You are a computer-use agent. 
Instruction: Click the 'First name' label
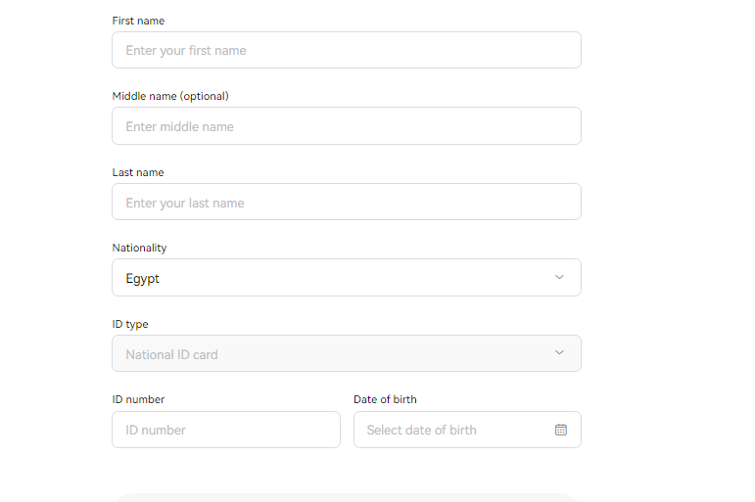pyautogui.click(x=138, y=21)
